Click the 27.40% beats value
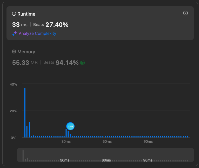Viewport: 199px width, 168px height. 57,25
